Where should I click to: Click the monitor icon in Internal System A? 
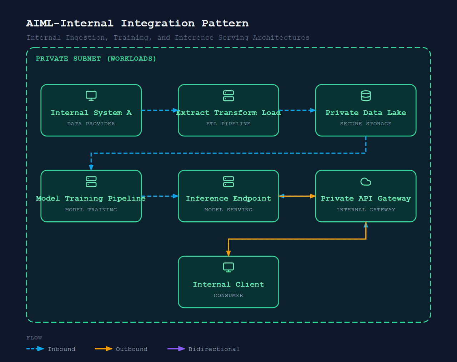pyautogui.click(x=91, y=96)
